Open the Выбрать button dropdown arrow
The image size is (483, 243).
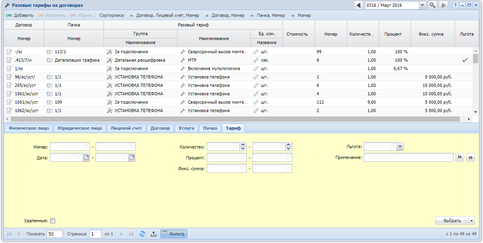(x=472, y=221)
